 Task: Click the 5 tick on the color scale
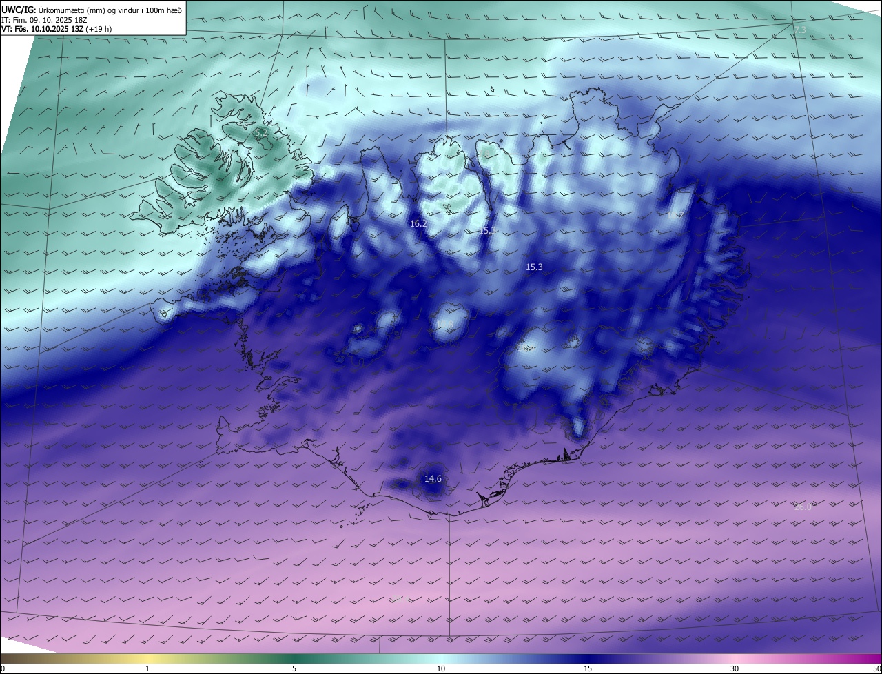click(294, 668)
